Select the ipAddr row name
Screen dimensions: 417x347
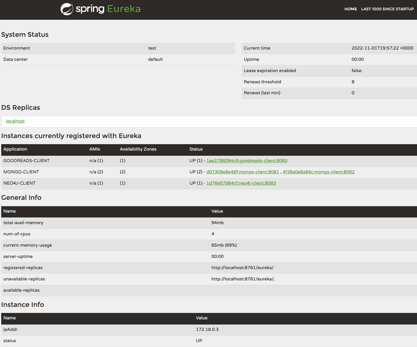click(10, 329)
